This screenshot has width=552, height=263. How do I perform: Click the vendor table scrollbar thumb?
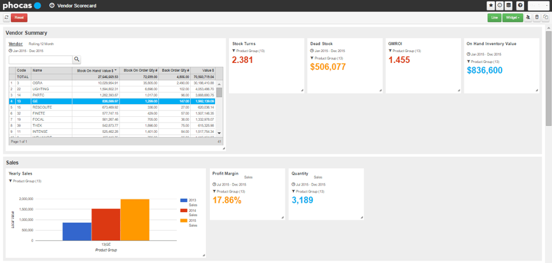(x=219, y=92)
